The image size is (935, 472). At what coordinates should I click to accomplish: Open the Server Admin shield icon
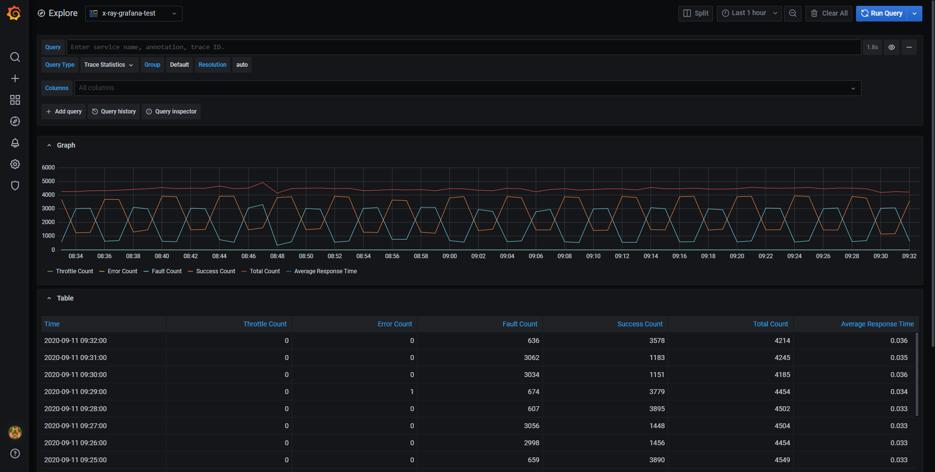pyautogui.click(x=15, y=186)
